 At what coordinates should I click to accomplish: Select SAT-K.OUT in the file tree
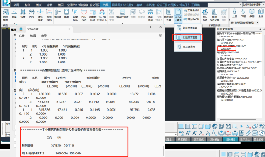226,87
